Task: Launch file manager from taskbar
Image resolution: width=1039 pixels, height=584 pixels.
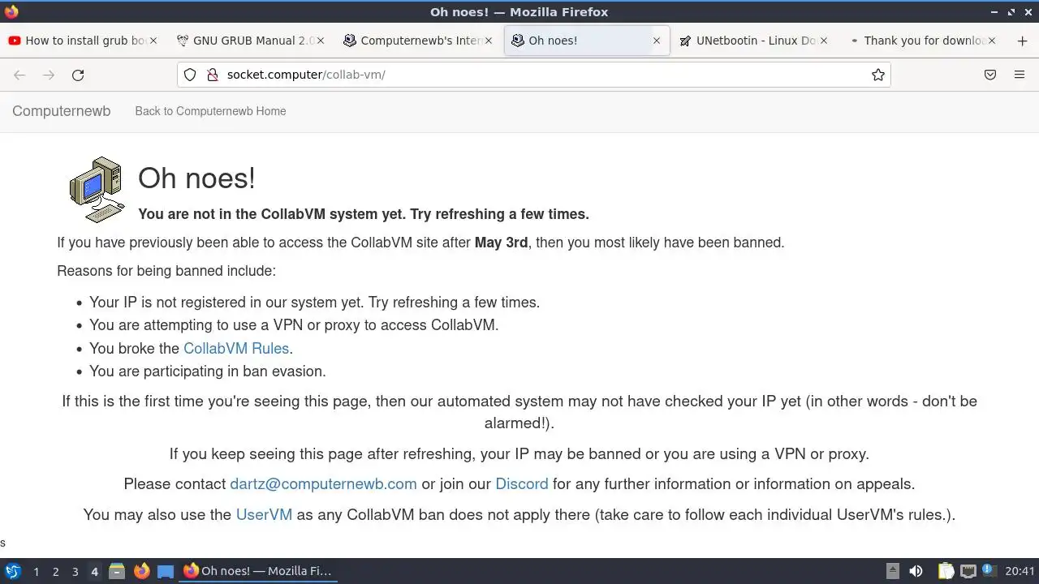Action: [117, 571]
